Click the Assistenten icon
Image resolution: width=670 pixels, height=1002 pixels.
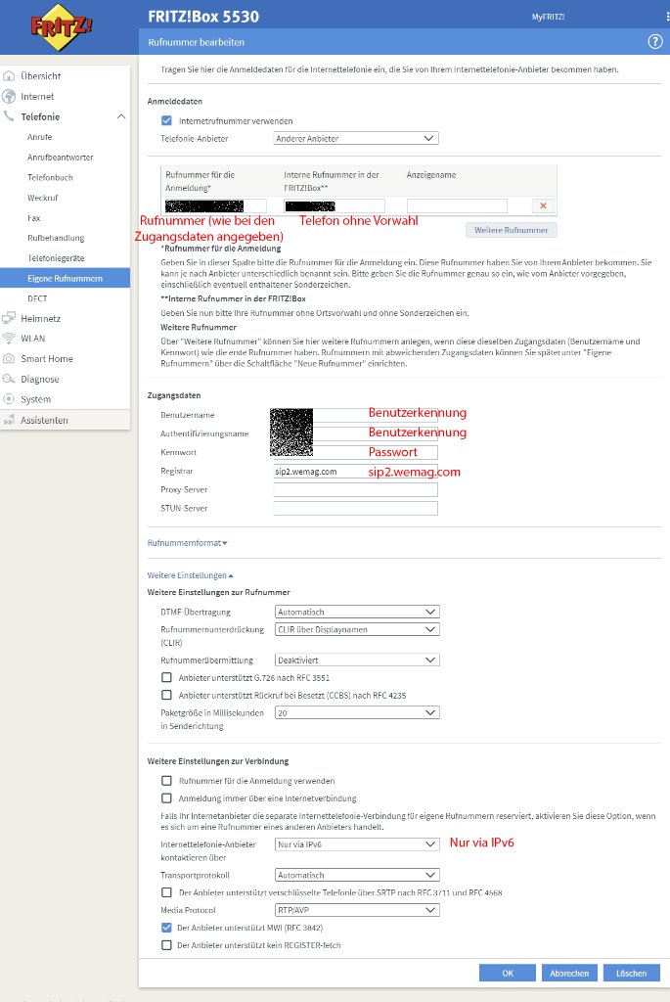[x=9, y=420]
